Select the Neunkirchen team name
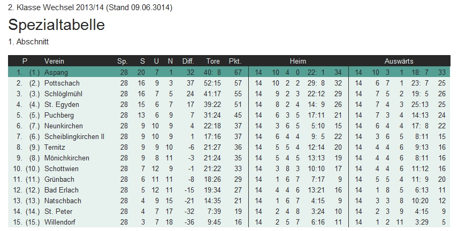Screen dimensions: 458x231 63,126
